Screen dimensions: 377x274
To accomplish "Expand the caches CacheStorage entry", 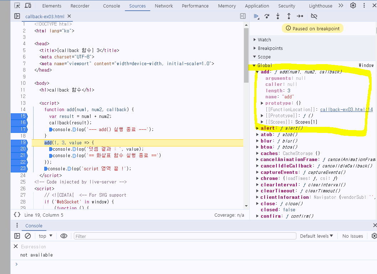I will (257, 153).
